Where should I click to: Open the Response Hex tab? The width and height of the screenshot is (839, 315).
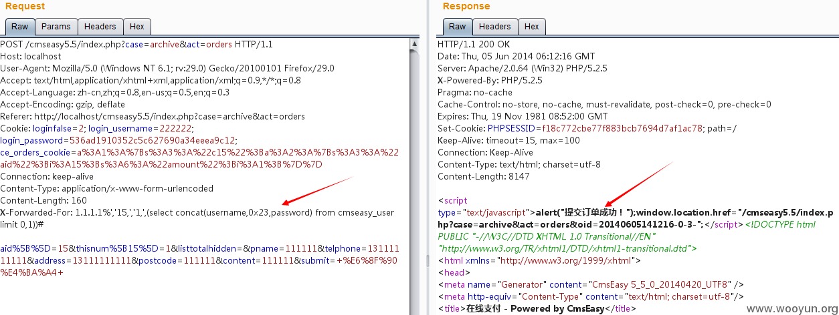point(532,27)
